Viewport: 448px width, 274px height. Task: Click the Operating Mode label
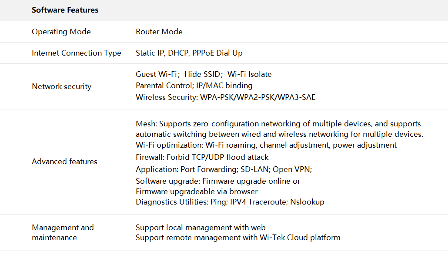point(61,32)
